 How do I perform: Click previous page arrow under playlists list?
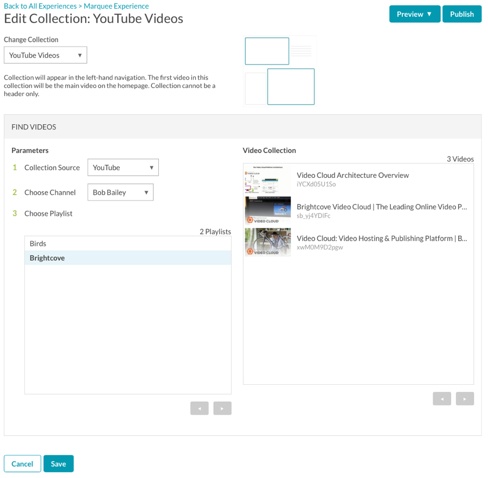tap(199, 408)
